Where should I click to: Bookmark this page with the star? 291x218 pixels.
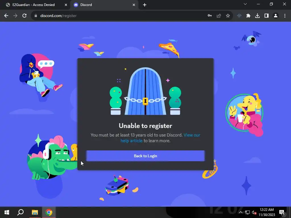click(x=228, y=16)
